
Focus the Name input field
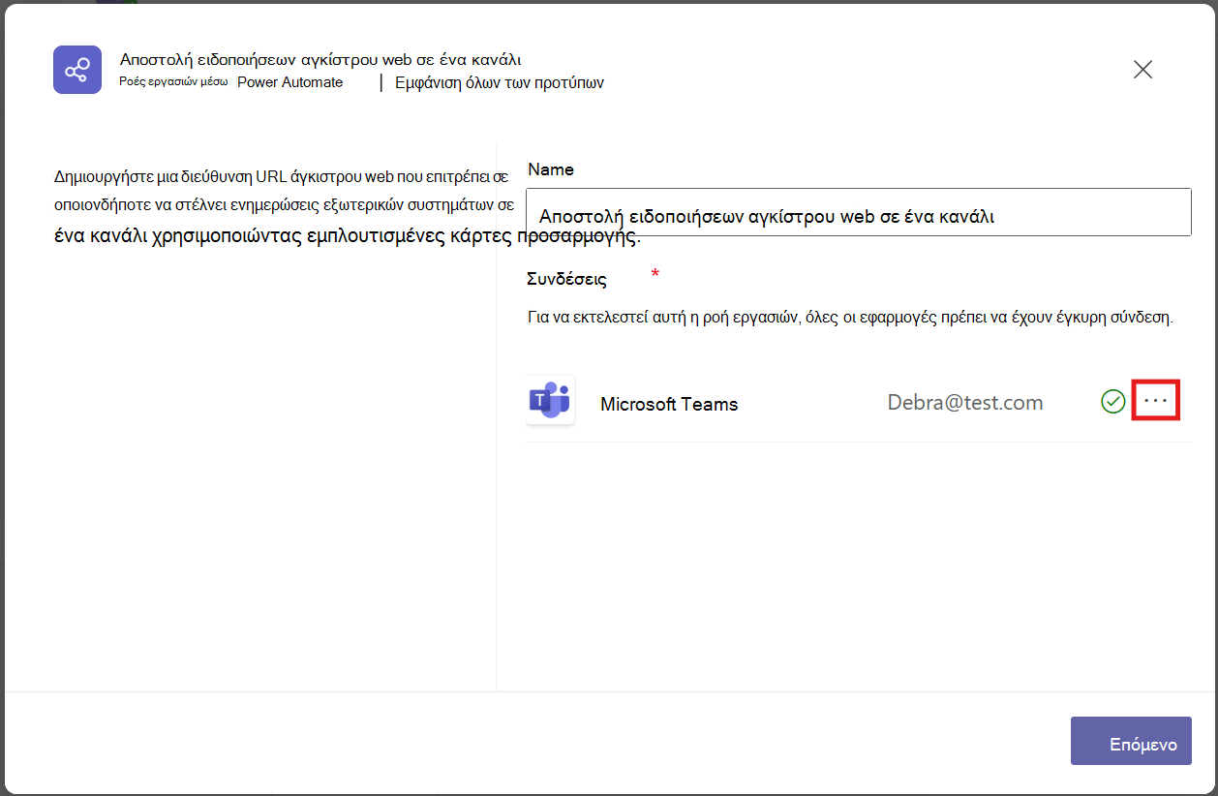859,212
